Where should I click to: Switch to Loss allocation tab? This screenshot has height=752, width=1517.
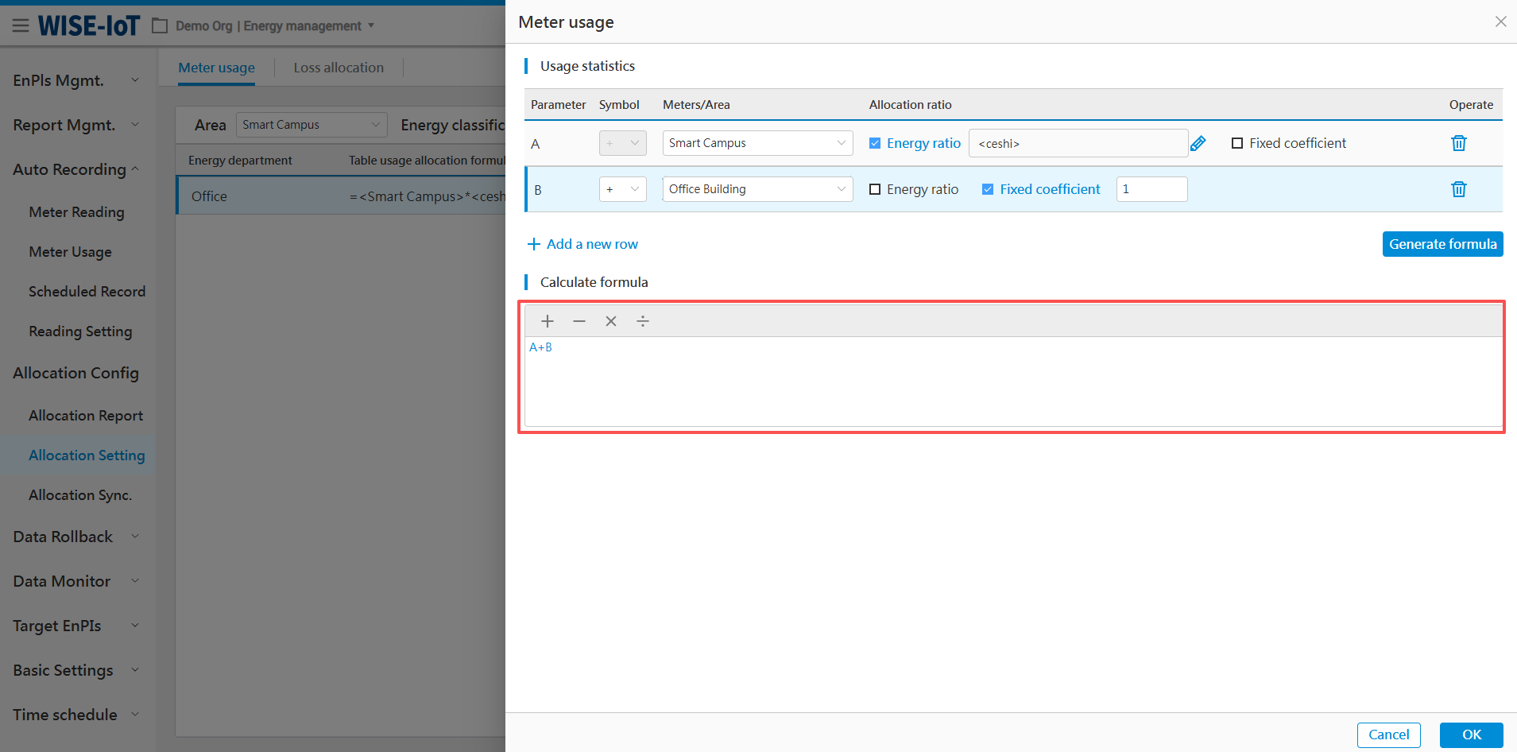click(339, 68)
